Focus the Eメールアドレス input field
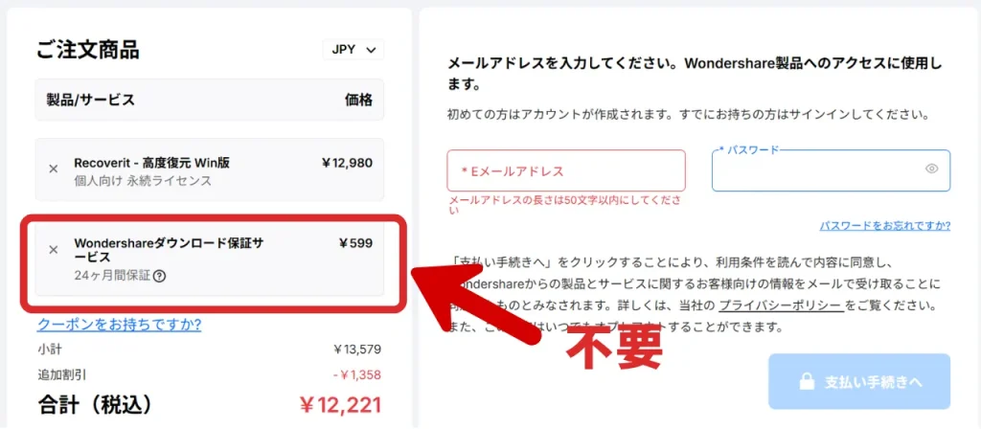The image size is (981, 429). 566,170
